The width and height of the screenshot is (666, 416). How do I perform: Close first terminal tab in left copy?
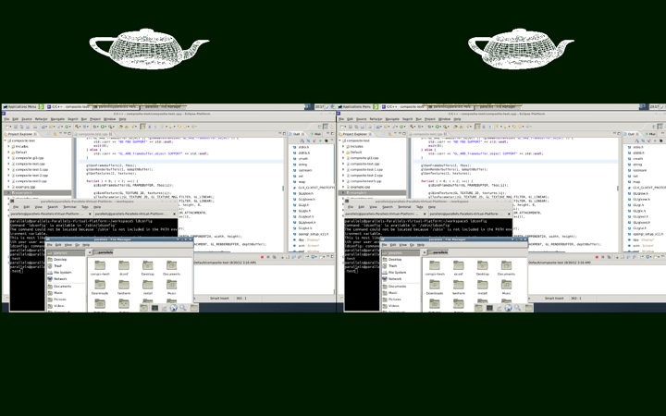[x=90, y=214]
